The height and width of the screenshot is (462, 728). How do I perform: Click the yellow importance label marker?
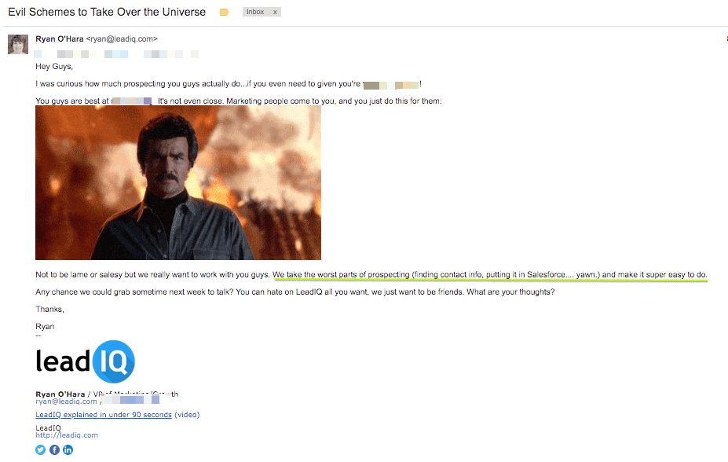tap(225, 13)
